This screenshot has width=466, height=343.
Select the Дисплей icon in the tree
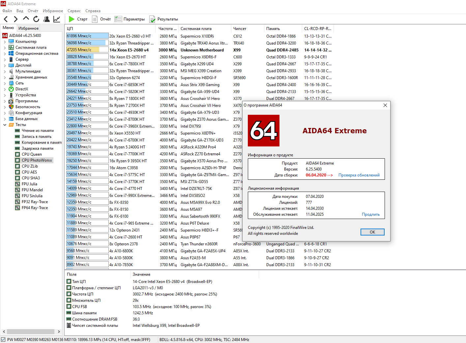[11, 65]
